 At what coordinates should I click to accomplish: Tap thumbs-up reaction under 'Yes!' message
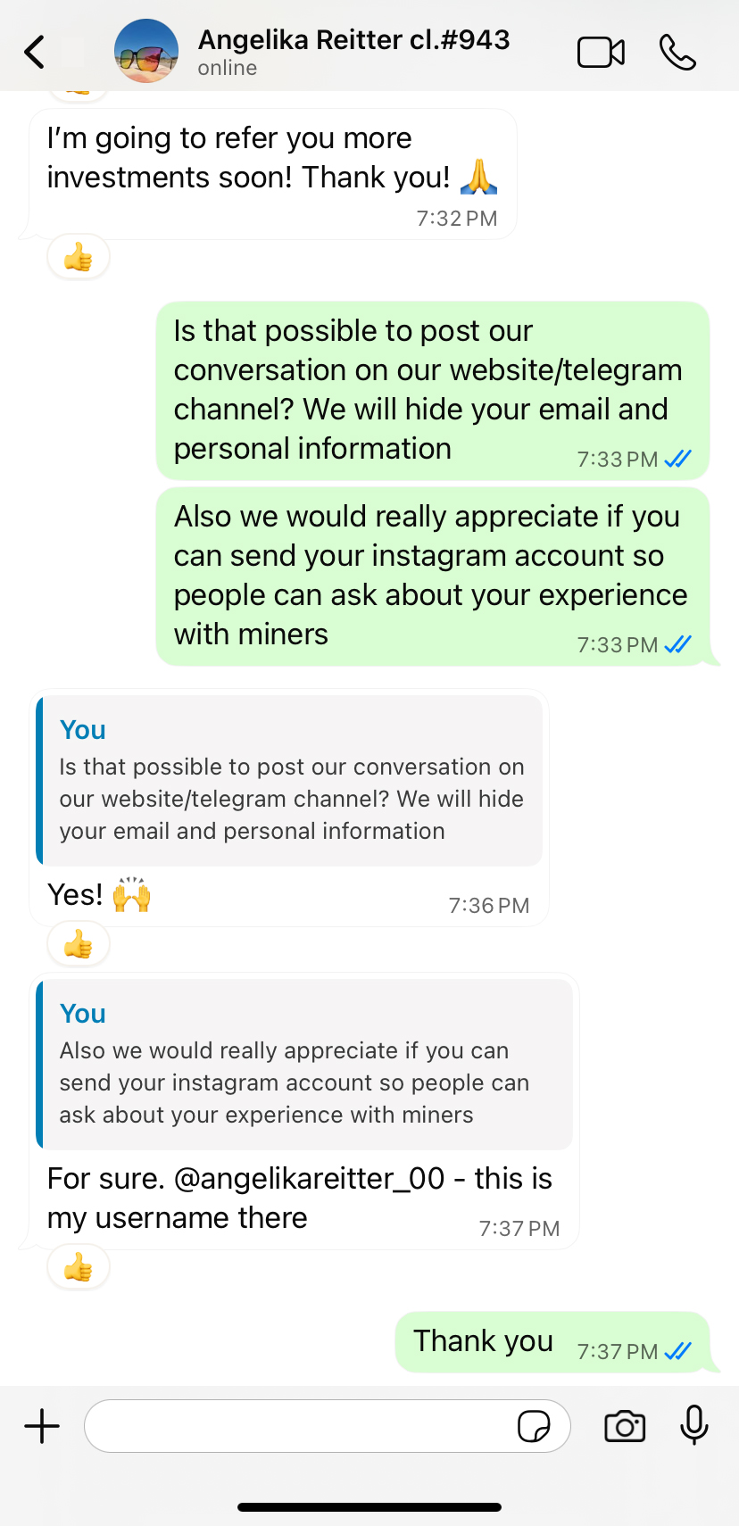coord(79,944)
